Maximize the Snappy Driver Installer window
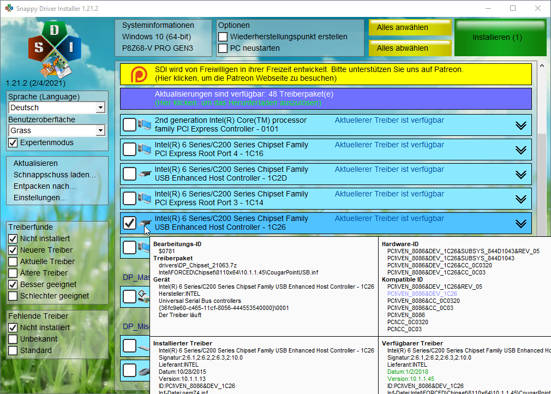 tap(513, 8)
